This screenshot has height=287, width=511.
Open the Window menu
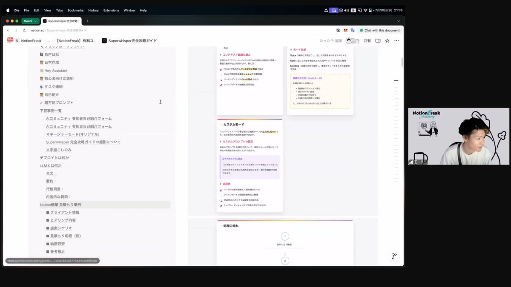129,10
